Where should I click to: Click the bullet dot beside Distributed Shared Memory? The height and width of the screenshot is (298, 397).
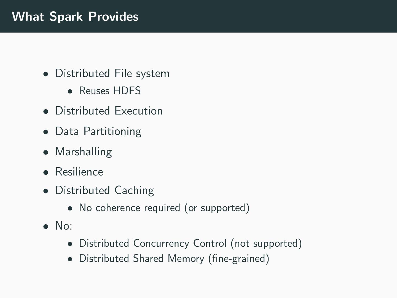[x=71, y=259]
